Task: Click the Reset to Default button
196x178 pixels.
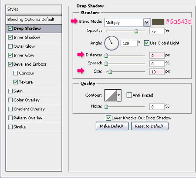Action: point(150,126)
